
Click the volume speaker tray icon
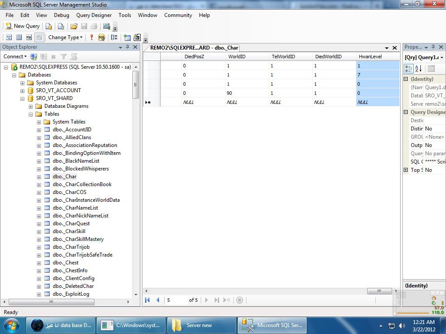[402, 326]
